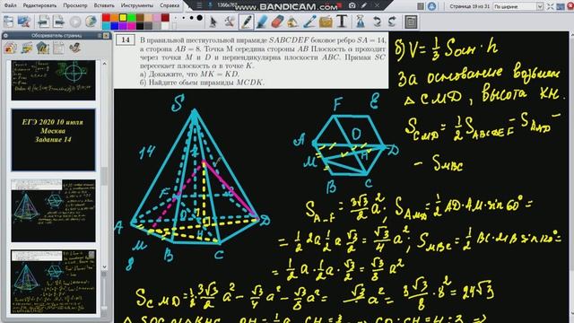The height and width of the screenshot is (323, 574).
Task: Open the Вставить menu
Action: pos(104,5)
